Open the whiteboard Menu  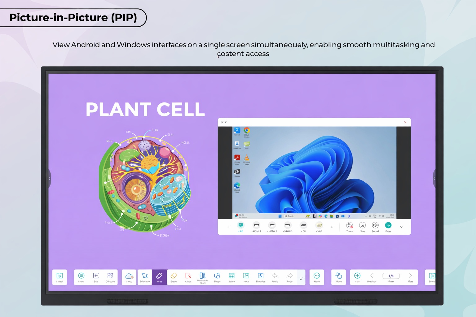point(81,277)
